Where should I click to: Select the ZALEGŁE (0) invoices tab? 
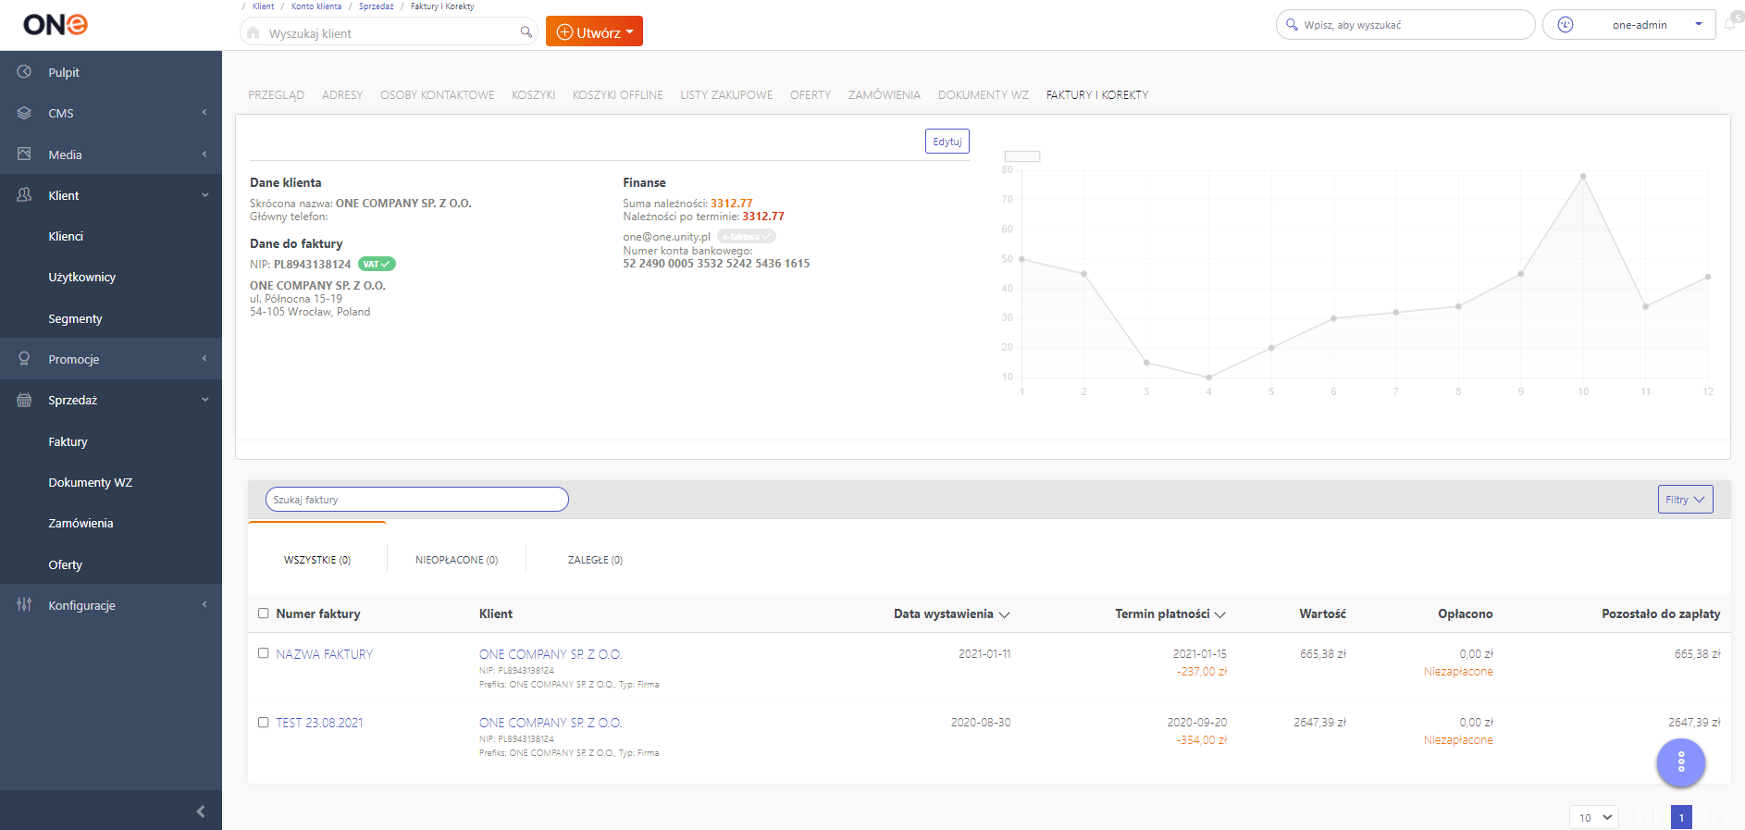tap(595, 560)
